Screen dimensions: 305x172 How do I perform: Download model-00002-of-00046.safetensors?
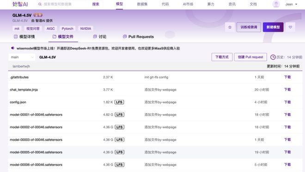(x=287, y=127)
